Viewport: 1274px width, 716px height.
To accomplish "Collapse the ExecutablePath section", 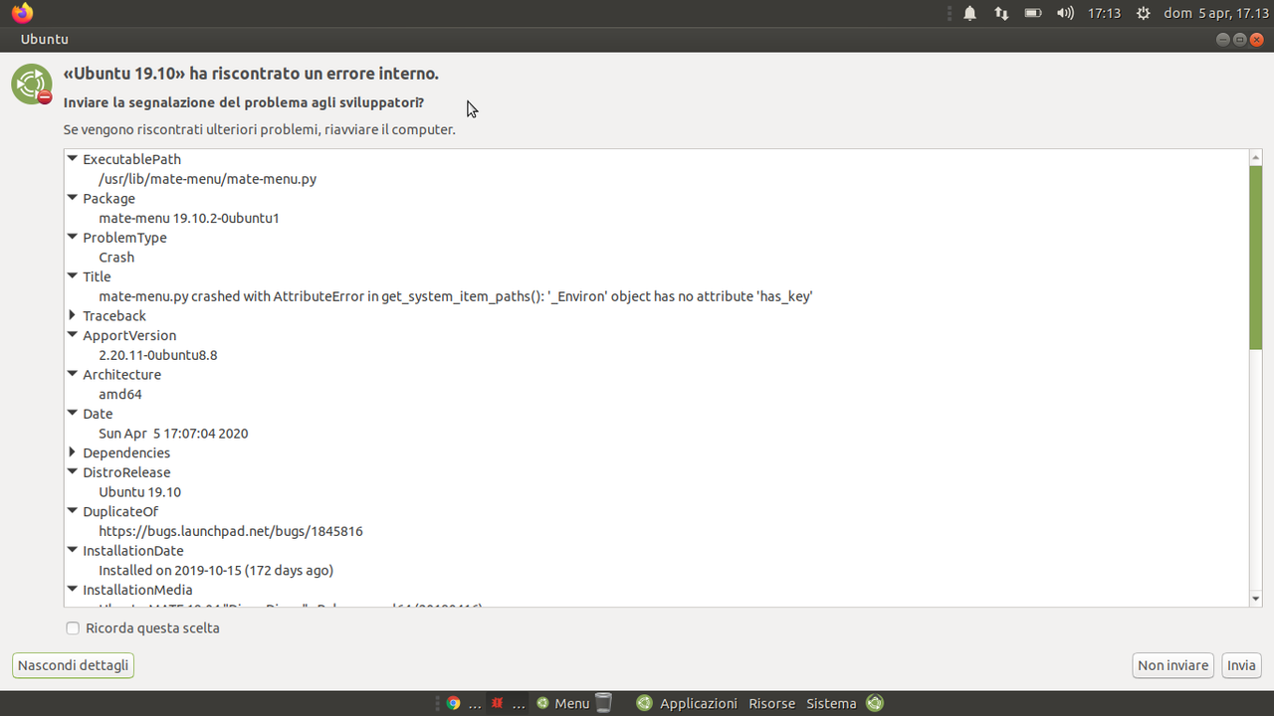I will click(x=73, y=159).
